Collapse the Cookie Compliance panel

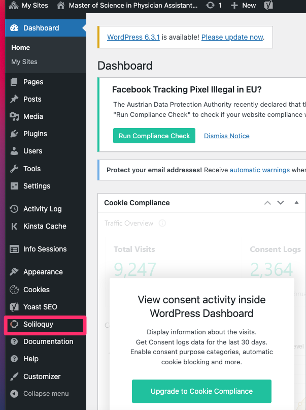pyautogui.click(x=296, y=203)
